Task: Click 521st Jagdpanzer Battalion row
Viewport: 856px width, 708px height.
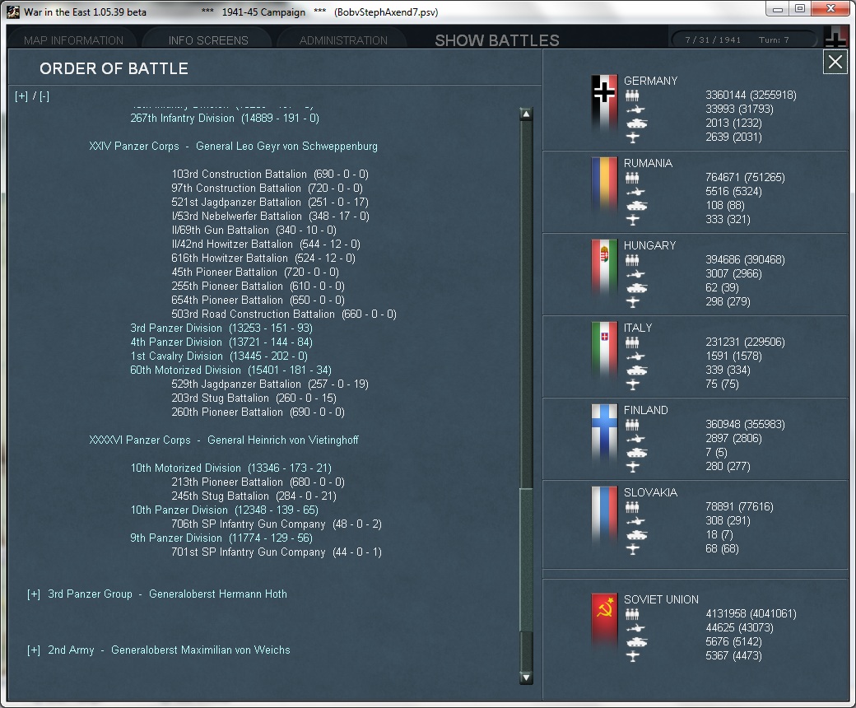Action: [x=270, y=203]
